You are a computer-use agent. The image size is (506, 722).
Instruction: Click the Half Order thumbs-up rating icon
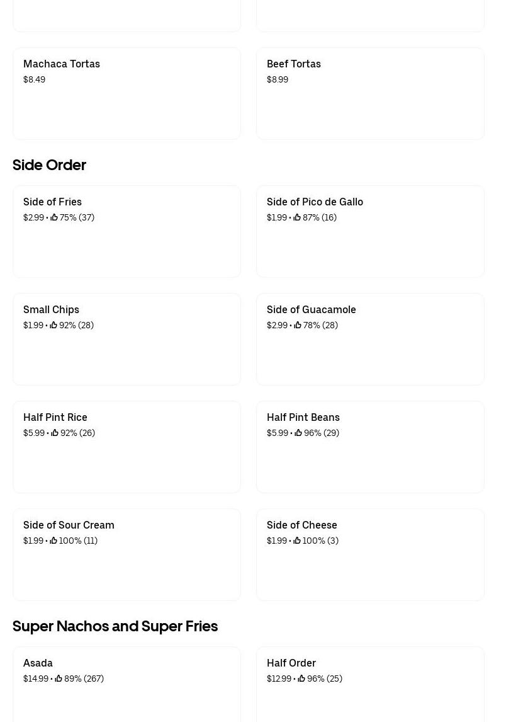coord(301,679)
